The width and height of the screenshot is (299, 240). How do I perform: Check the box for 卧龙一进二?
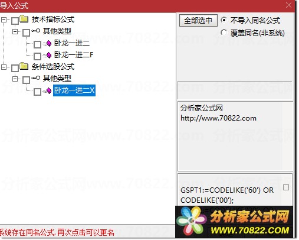click(x=37, y=44)
